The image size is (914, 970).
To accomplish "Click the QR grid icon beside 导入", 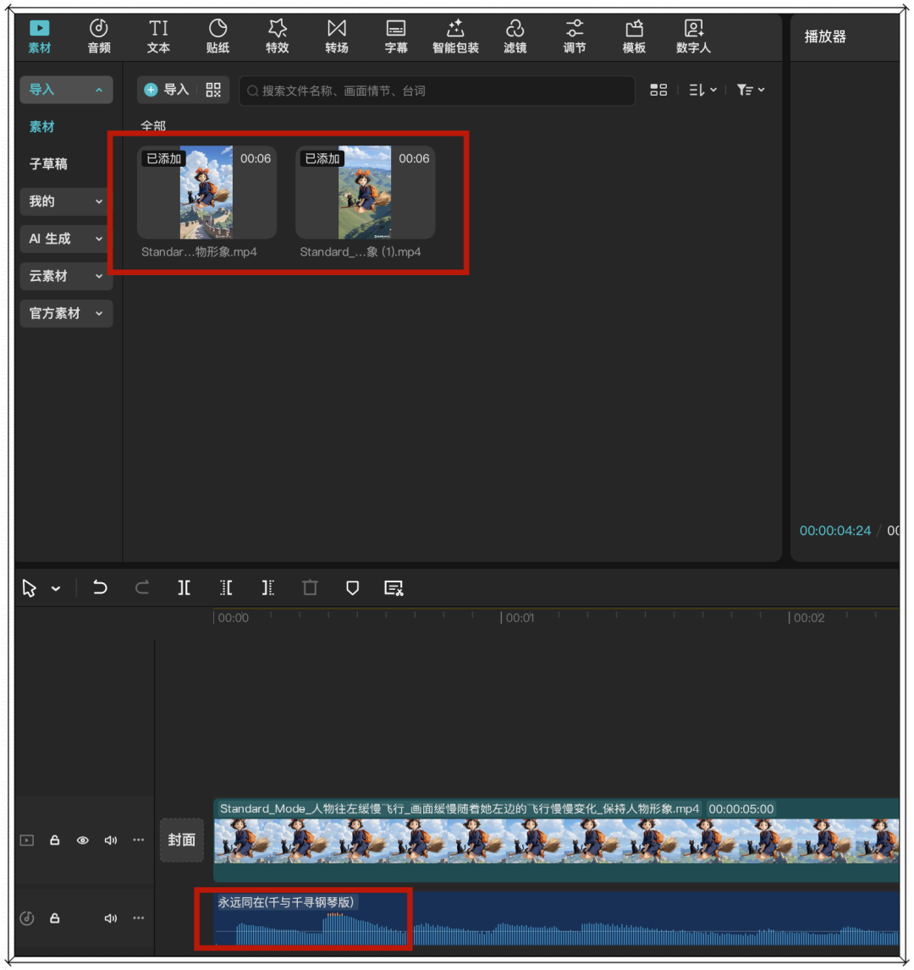I will [213, 91].
